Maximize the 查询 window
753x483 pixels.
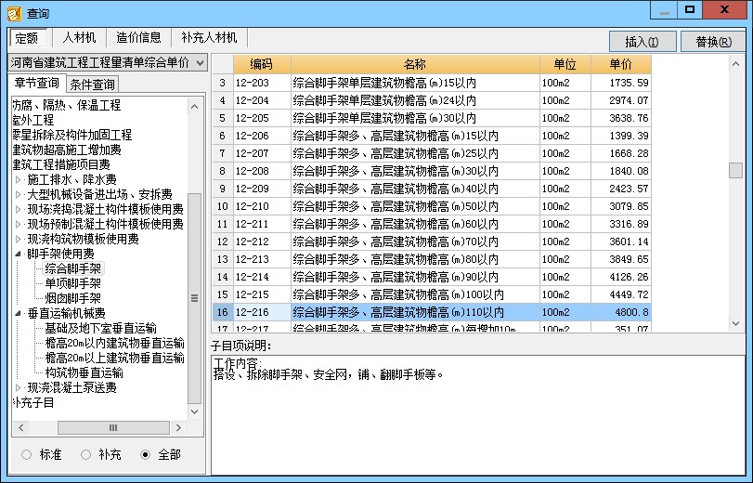click(x=690, y=10)
